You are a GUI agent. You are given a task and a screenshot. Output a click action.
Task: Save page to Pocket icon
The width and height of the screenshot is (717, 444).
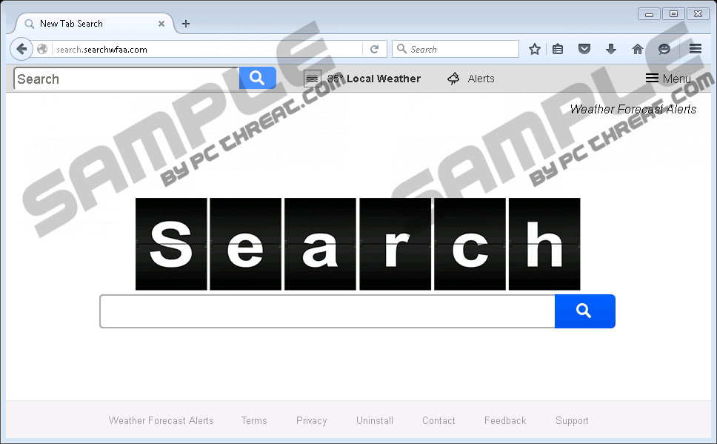point(584,49)
